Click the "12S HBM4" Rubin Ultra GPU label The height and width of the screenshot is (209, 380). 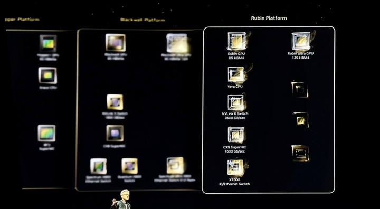tap(301, 58)
